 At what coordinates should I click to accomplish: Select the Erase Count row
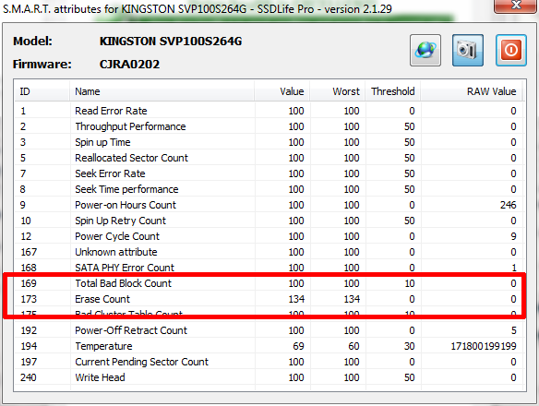coord(269,299)
